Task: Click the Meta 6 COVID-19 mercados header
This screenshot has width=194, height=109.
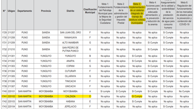Action: point(184,14)
